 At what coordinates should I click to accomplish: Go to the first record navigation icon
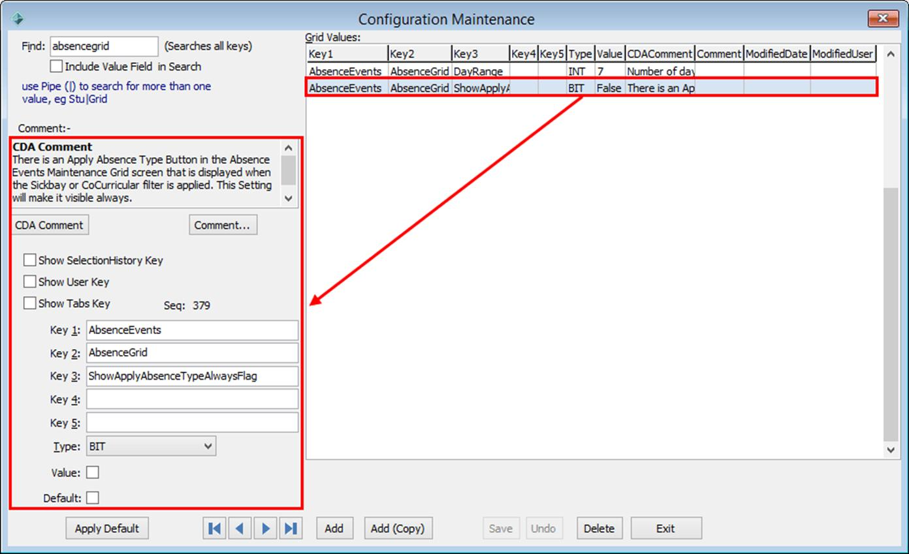click(214, 529)
